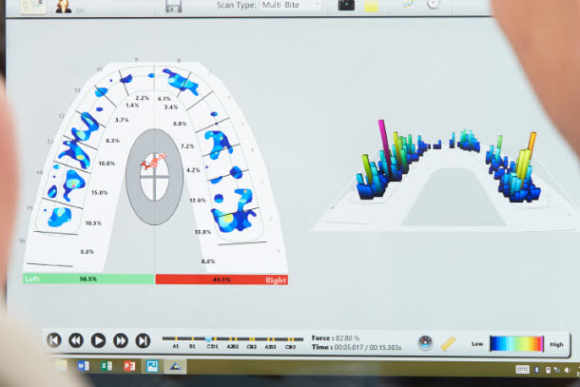Screen dimensions: 580x387
Task: Click the T-Scan app taskbar icon
Action: click(175, 366)
